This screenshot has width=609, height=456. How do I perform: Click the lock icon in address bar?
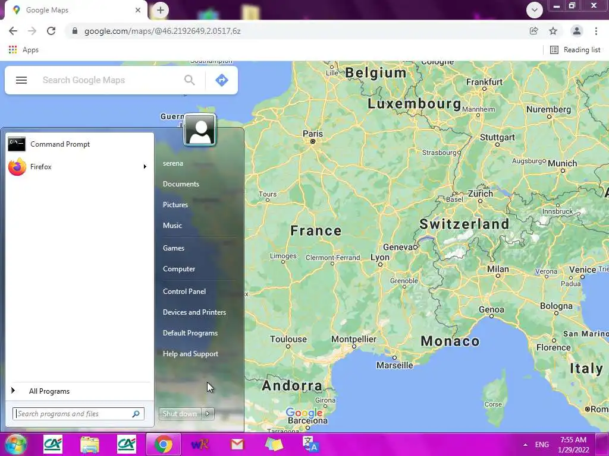click(75, 31)
